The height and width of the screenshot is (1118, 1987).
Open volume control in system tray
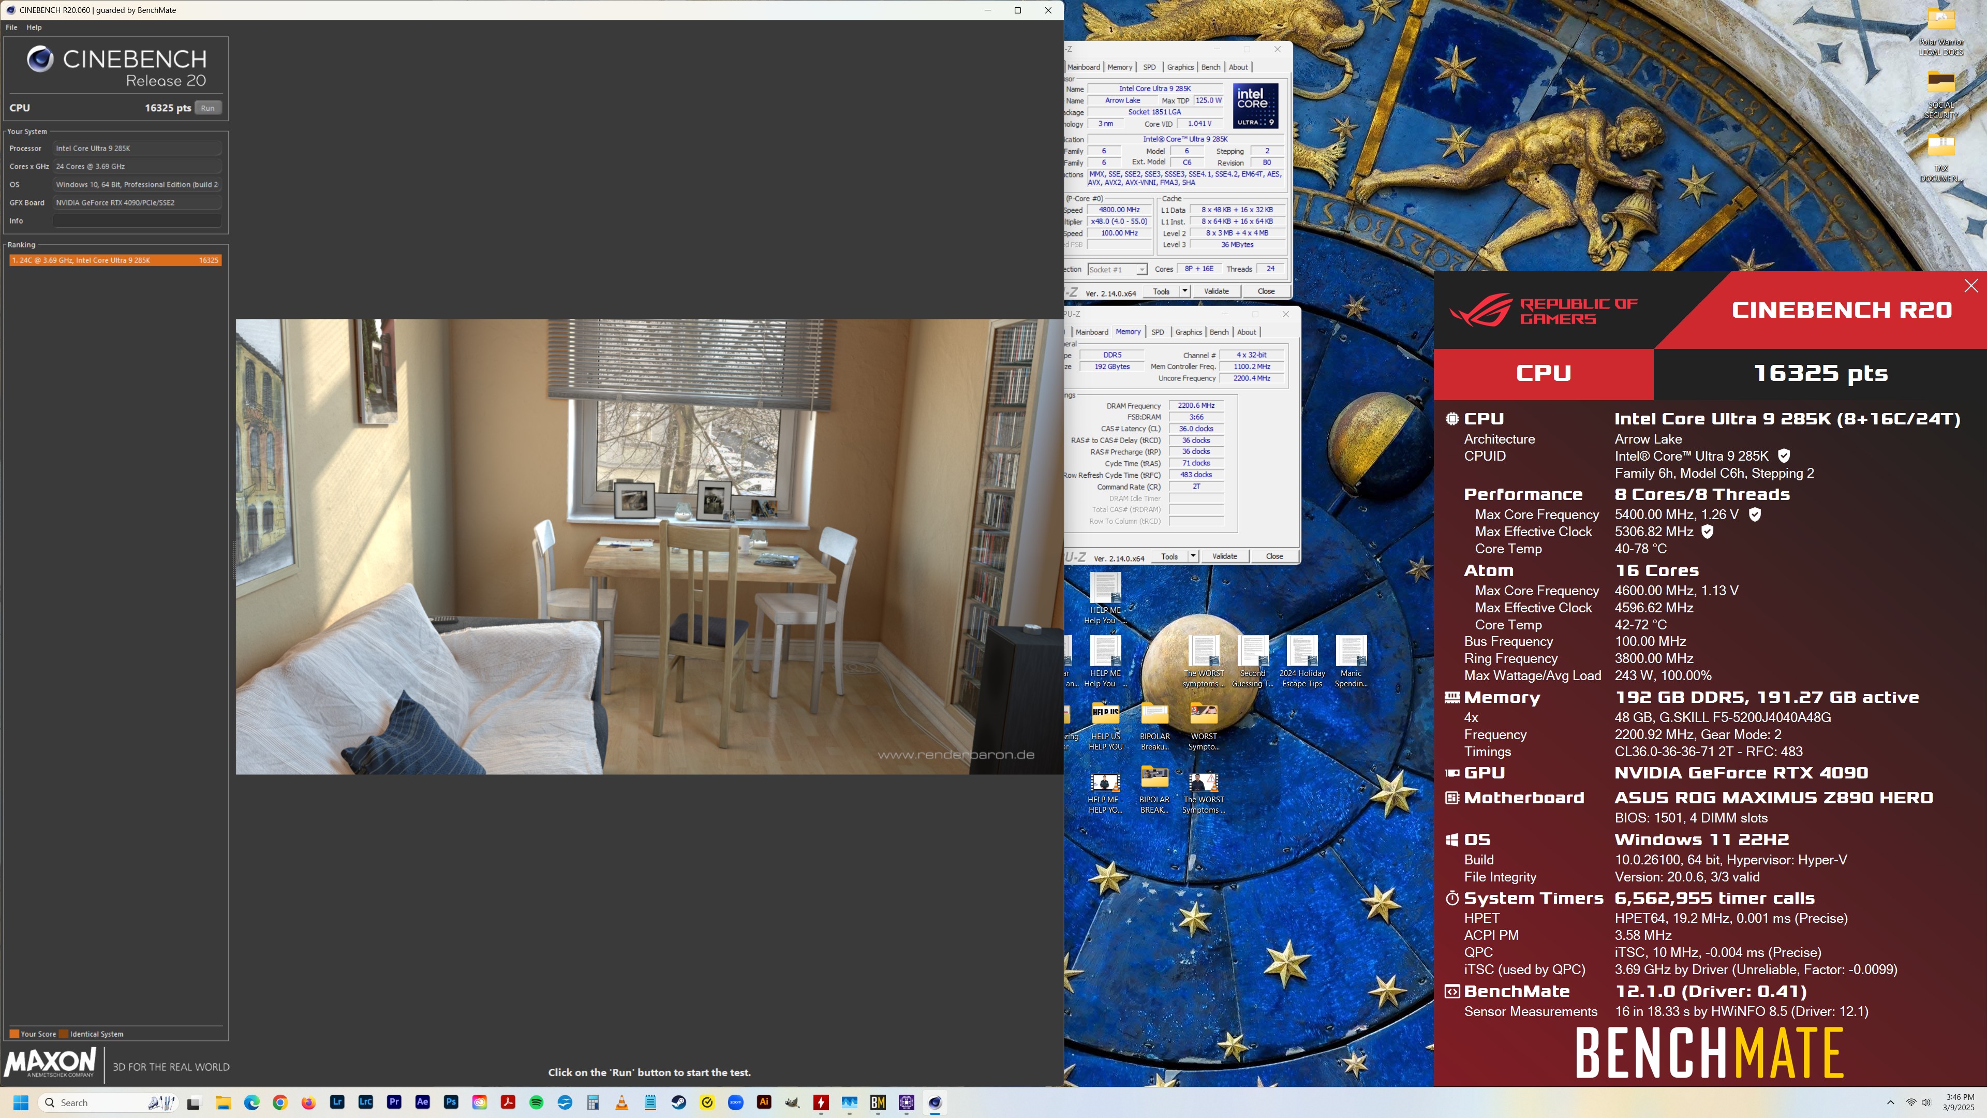coord(1926,1102)
